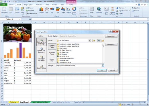Image resolution: width=149 pixels, height=106 pixels.
Task: Insert a Scatter chart
Action: click(x=68, y=11)
